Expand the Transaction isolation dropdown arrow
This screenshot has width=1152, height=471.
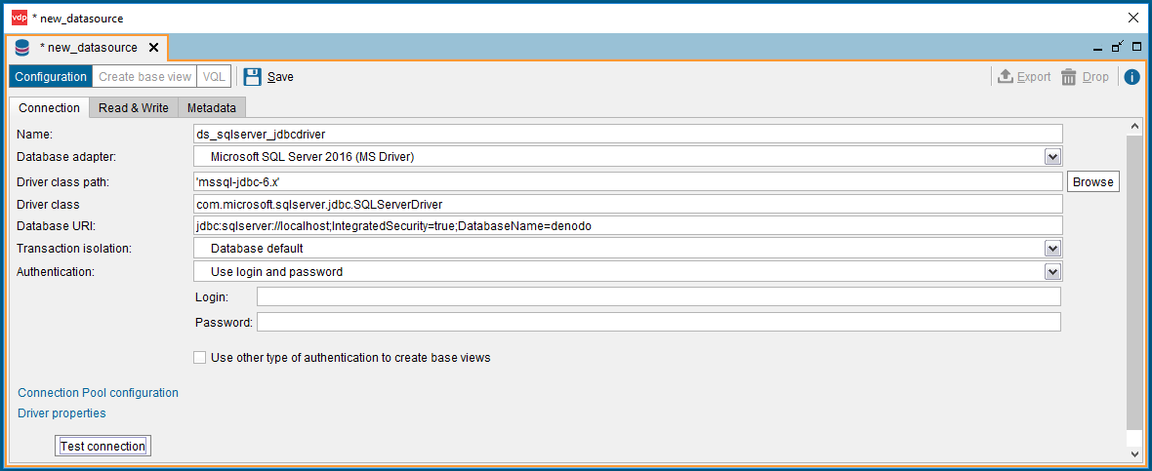[x=1052, y=249]
